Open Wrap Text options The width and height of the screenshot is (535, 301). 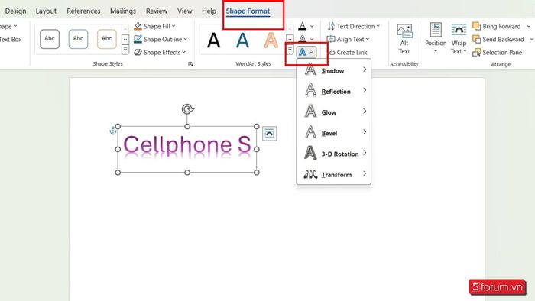(459, 39)
